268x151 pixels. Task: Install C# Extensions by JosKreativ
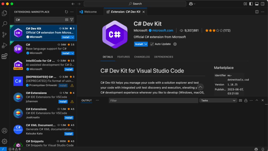pyautogui.click(x=69, y=118)
